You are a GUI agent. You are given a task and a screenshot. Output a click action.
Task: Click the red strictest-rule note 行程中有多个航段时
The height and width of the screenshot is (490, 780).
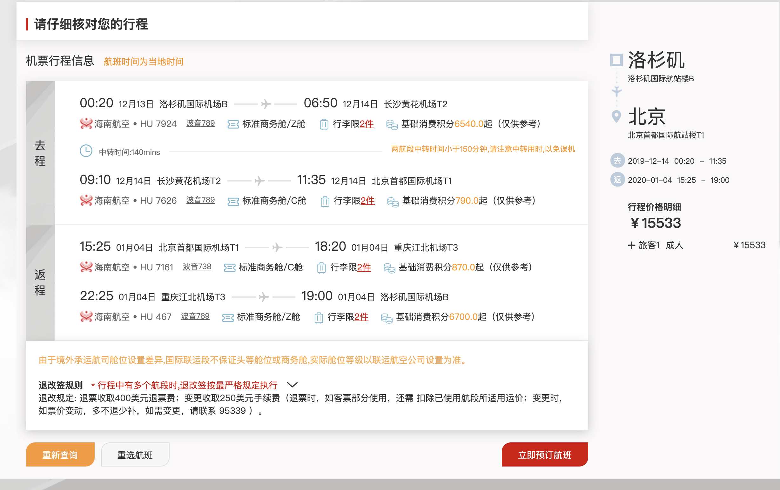[x=184, y=385]
